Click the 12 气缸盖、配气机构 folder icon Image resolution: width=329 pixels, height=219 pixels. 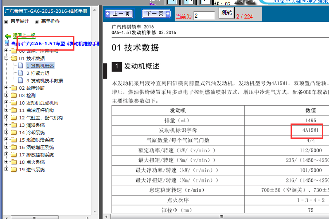pyautogui.click(x=14, y=117)
